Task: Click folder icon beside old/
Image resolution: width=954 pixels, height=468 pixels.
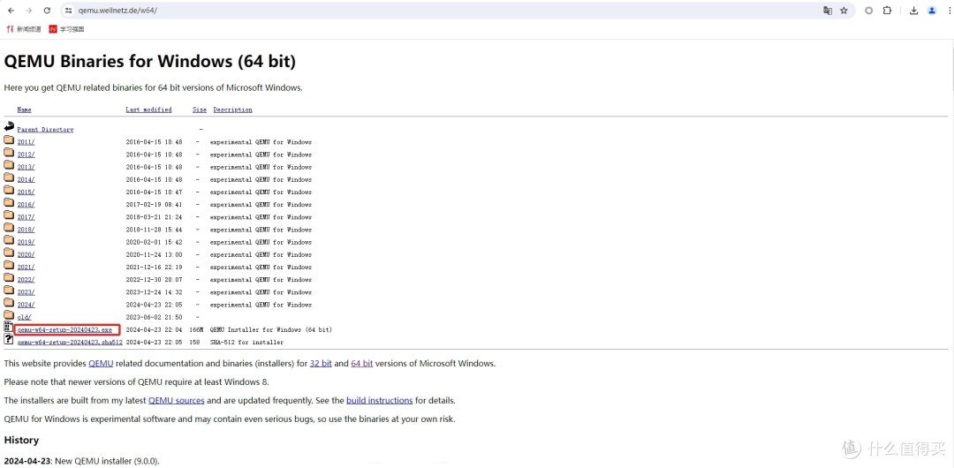Action: pos(9,315)
